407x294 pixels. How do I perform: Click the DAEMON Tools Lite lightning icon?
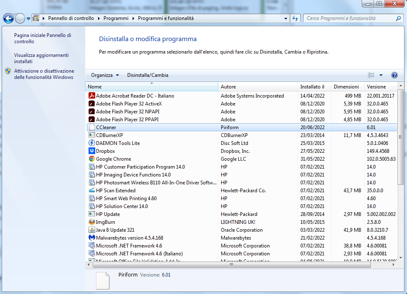coord(91,143)
